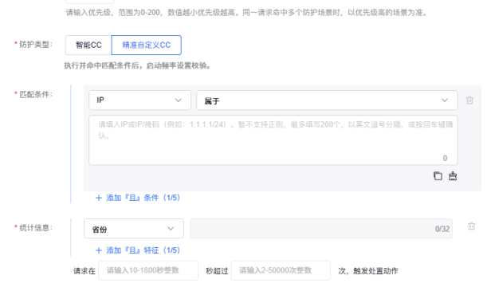491x303 pixels.
Task: Click the 次，触发处置动作 text
Action: (368, 271)
